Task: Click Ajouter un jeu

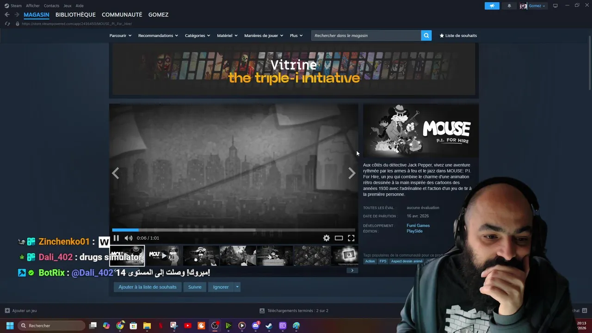Action: (21, 311)
